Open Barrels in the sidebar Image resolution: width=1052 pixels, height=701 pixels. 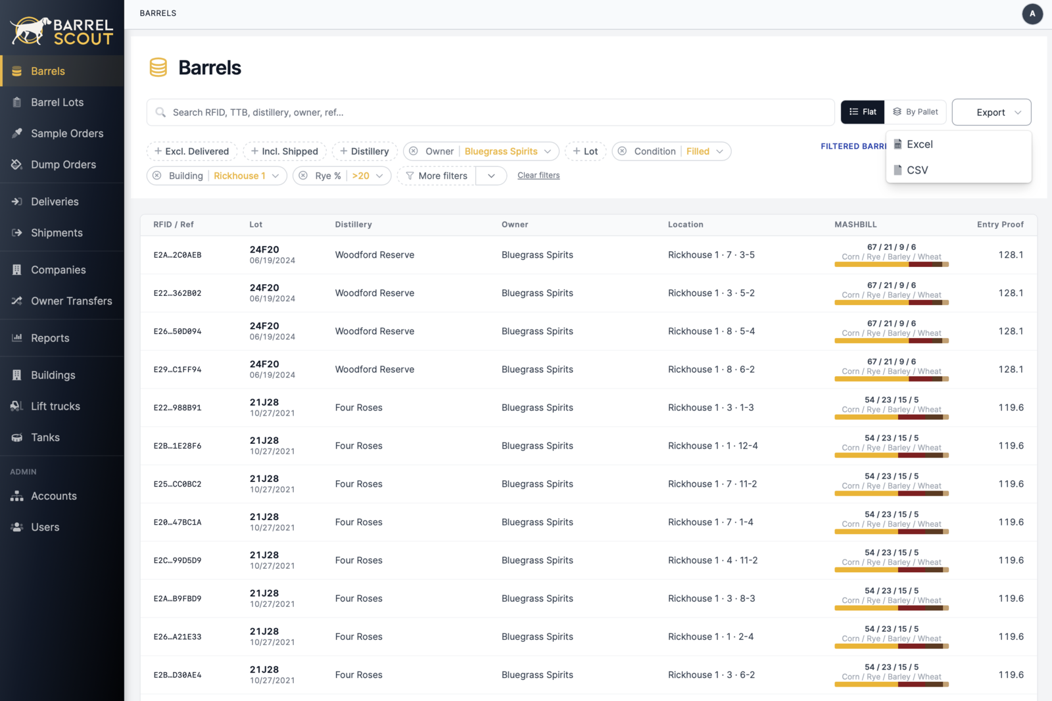coord(62,71)
